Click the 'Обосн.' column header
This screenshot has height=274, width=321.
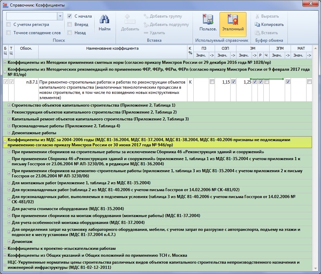coord(26,52)
